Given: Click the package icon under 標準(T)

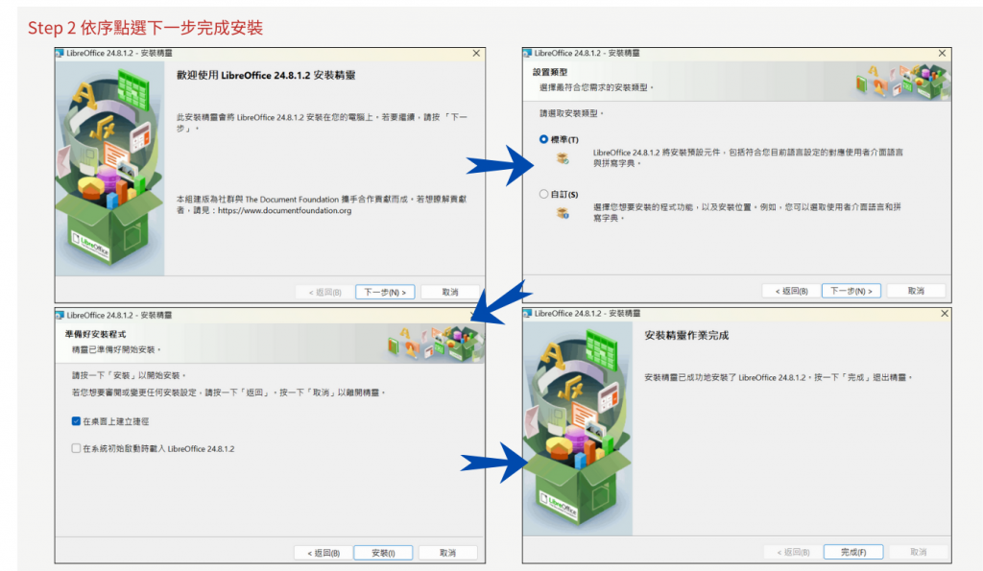Looking at the screenshot, I should point(563,158).
